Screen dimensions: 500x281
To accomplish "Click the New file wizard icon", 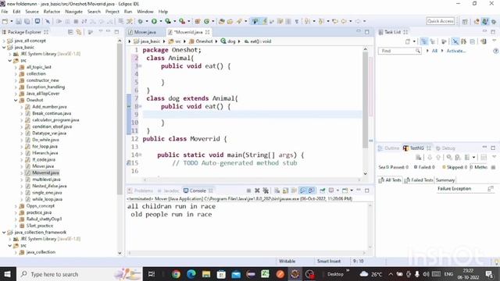I will (x=5, y=21).
